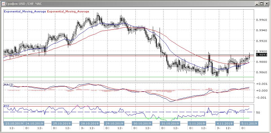Image resolution: width=271 pixels, height=133 pixels.
Task: Select the 30.10.2019 date marker
Action: (142, 123)
